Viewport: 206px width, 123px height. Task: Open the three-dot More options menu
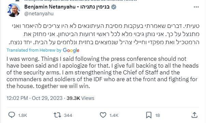[x=196, y=7]
